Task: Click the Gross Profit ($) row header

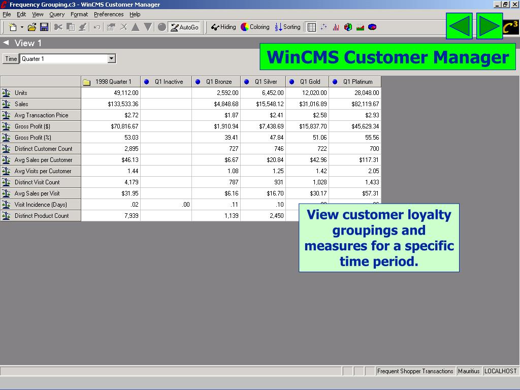Action: pyautogui.click(x=41, y=126)
